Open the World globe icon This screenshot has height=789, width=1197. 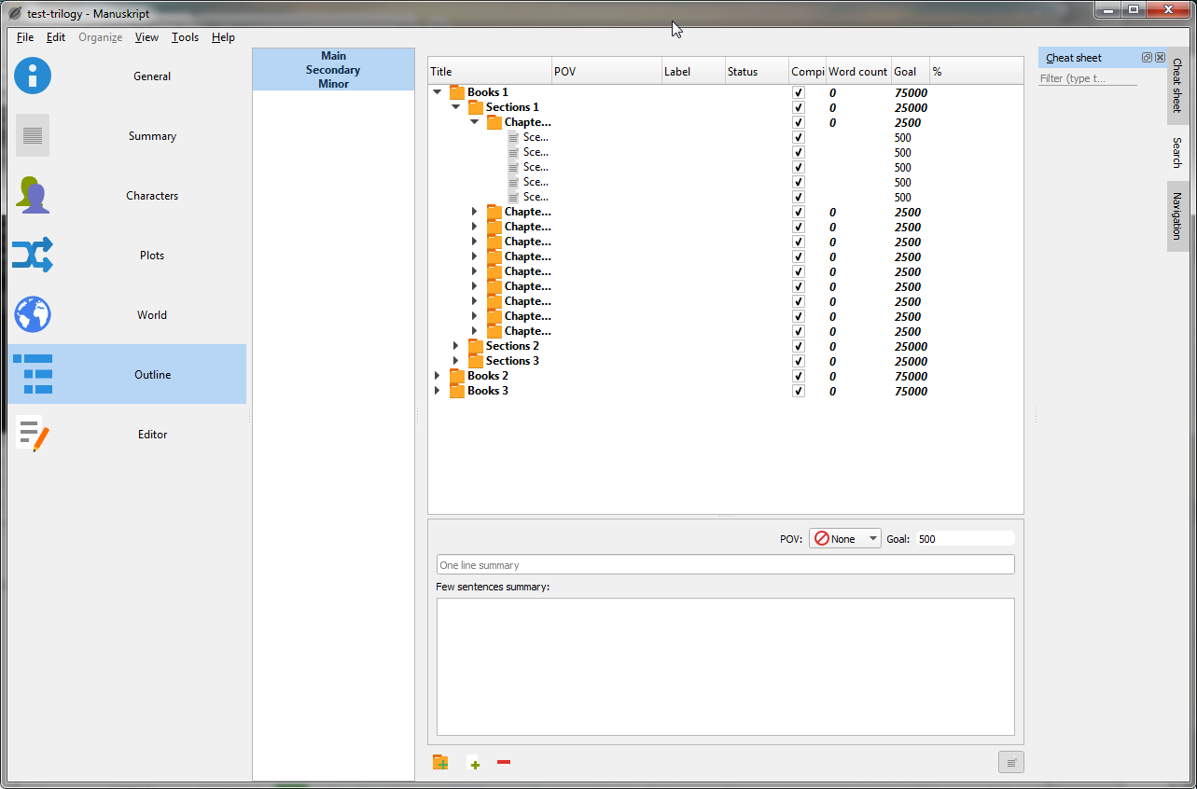pyautogui.click(x=32, y=314)
